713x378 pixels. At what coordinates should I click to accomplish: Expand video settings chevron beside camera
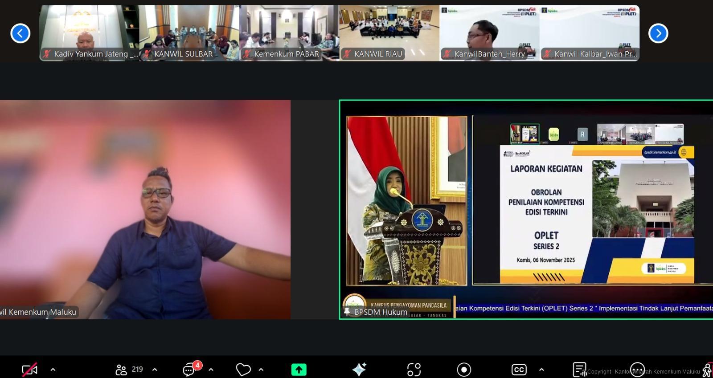coord(53,370)
